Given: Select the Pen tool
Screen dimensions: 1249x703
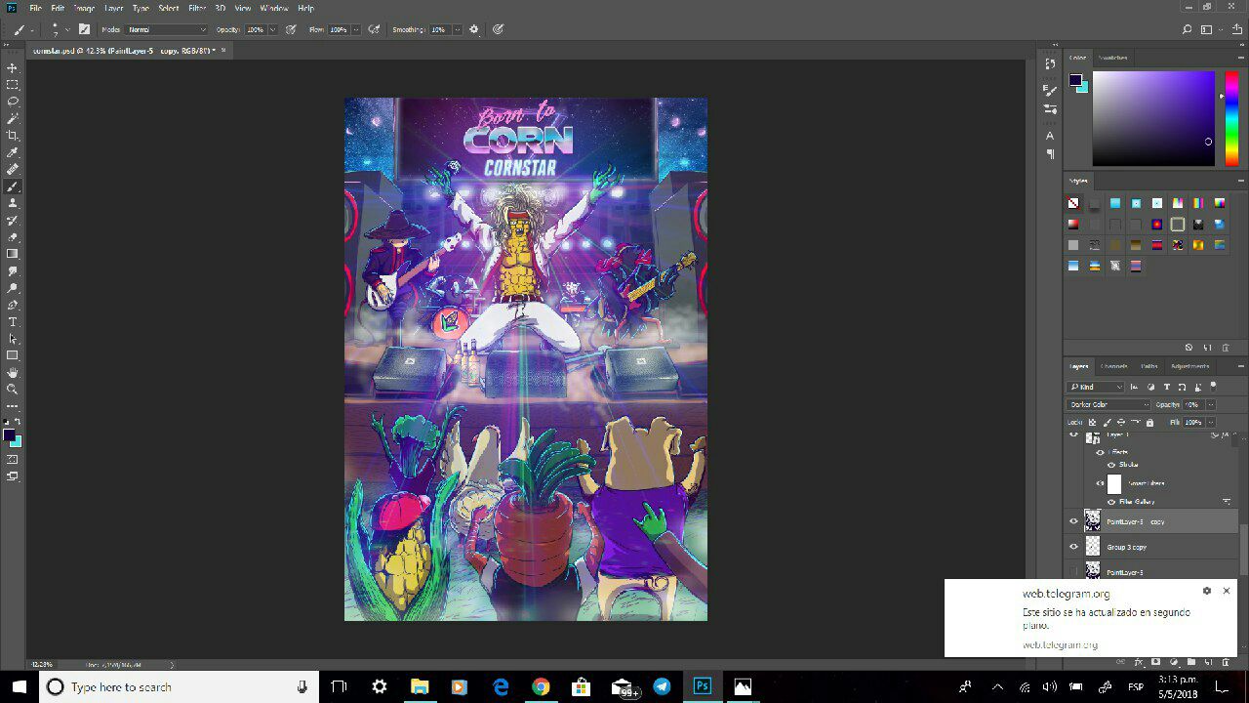Looking at the screenshot, I should point(13,305).
